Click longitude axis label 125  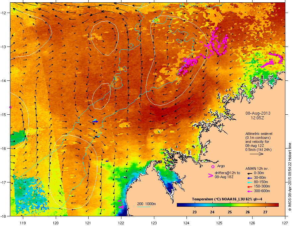219,223
